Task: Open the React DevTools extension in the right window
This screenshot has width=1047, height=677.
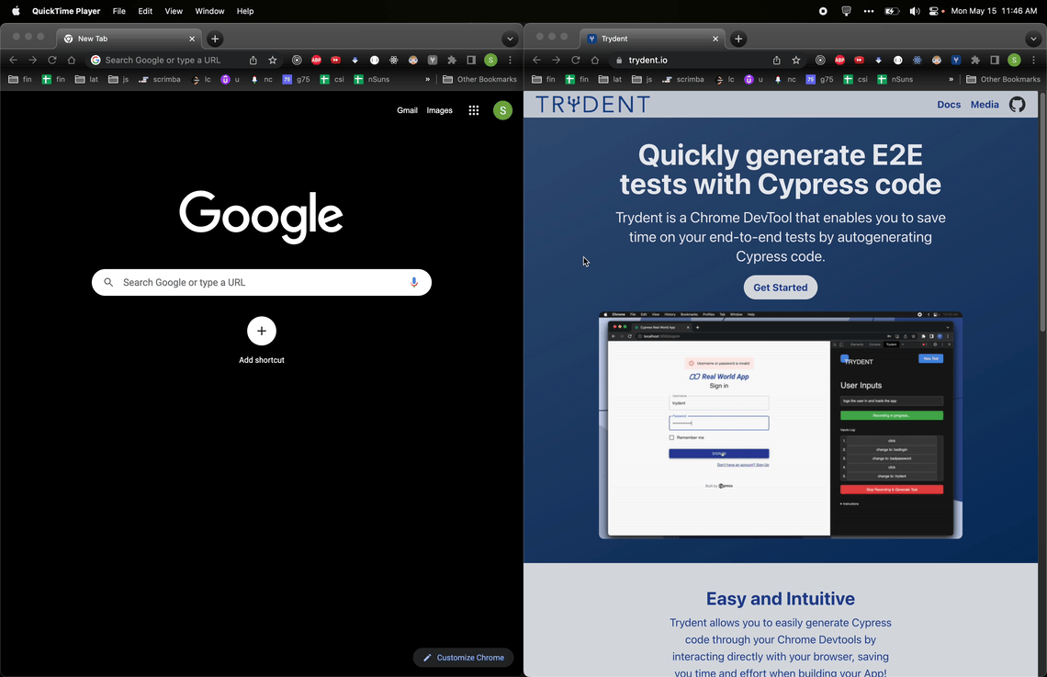Action: [918, 60]
